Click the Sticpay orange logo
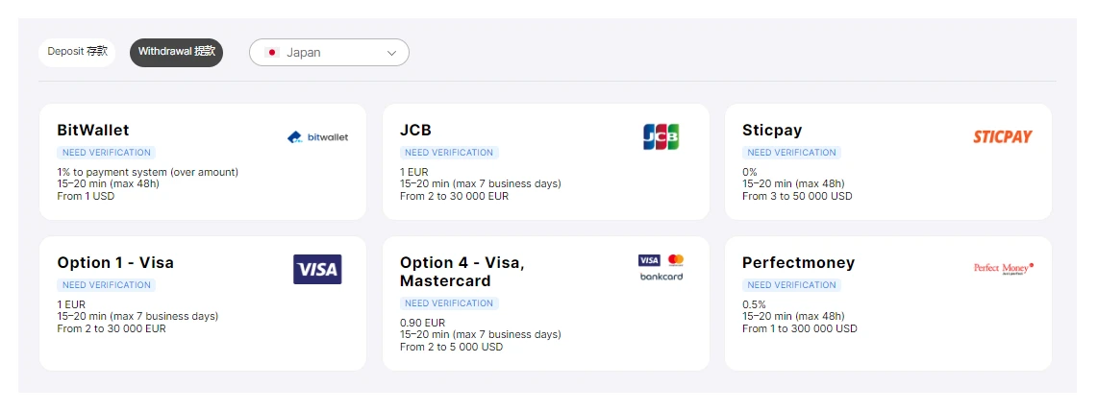Screen dimensions: 1098x411 [x=1002, y=137]
